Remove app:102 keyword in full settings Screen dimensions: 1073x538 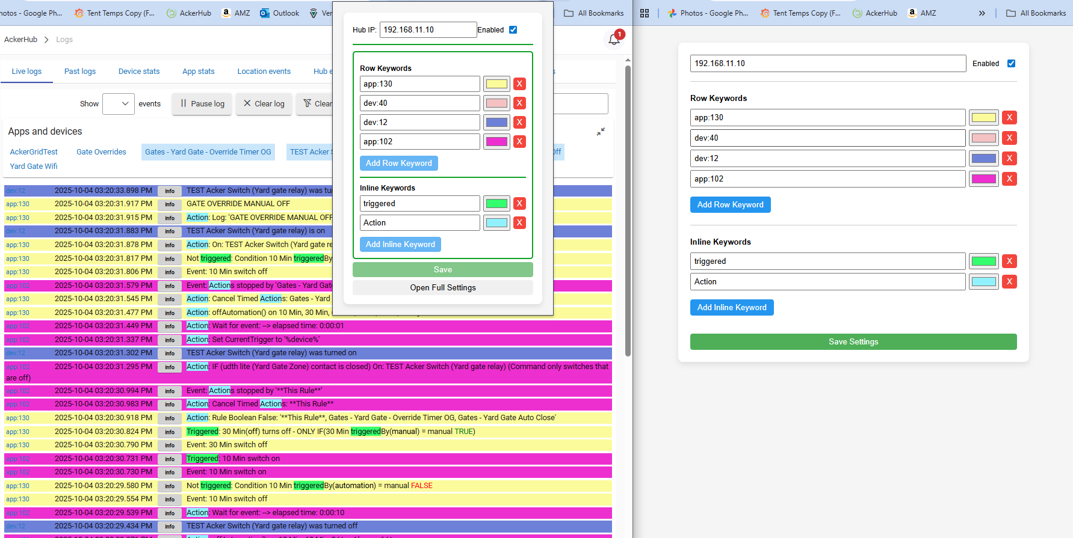coord(1009,179)
